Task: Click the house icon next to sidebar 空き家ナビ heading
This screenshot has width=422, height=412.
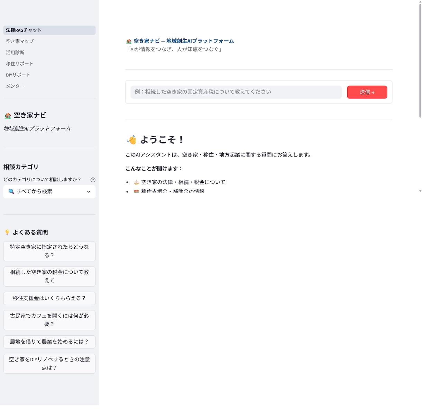Action: 8,116
